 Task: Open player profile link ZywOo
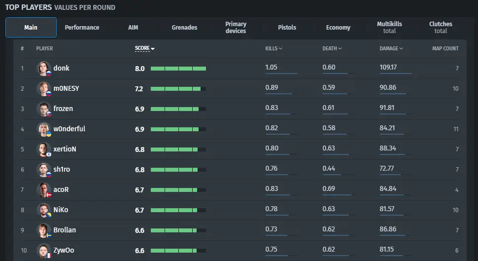tap(64, 250)
